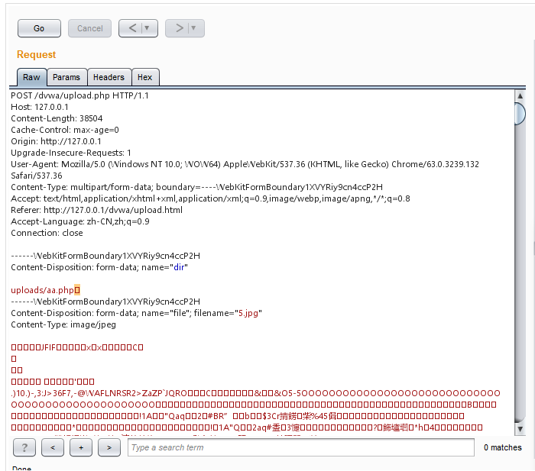This screenshot has width=535, height=471.
Task: Click the User-Agent header line
Action: [245, 170]
